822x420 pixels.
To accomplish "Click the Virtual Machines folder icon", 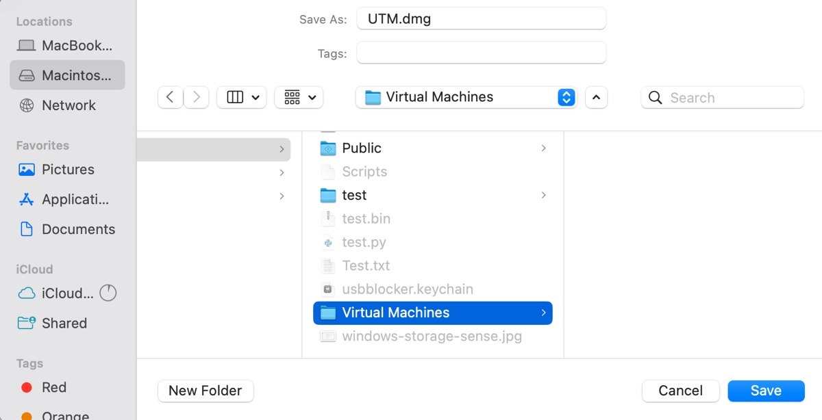I will (x=328, y=313).
